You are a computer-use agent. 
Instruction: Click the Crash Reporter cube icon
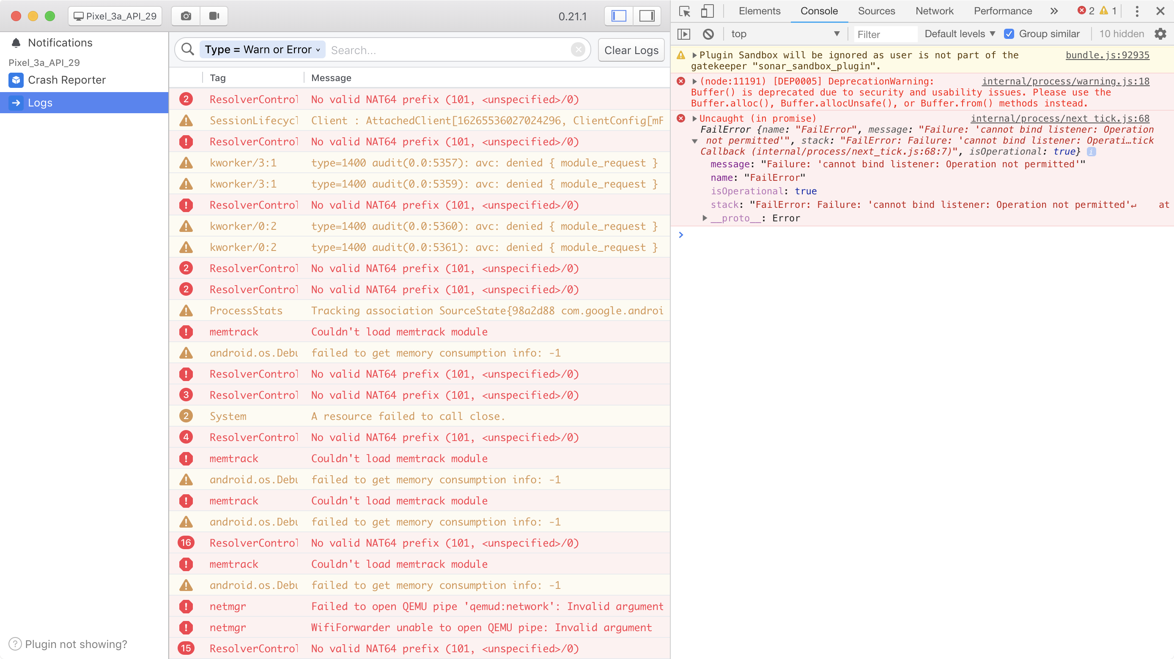(x=16, y=80)
